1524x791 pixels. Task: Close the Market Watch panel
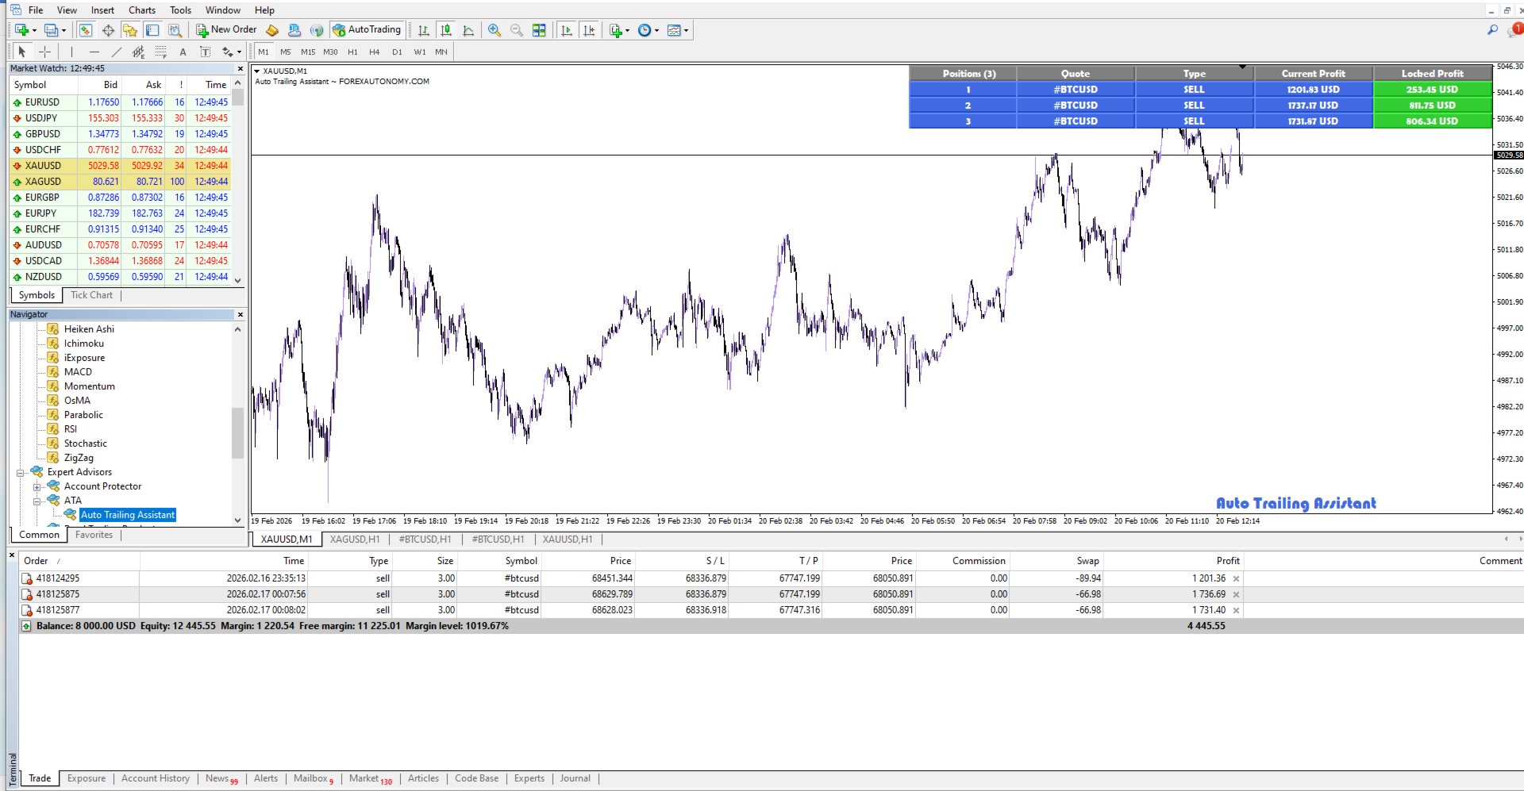pyautogui.click(x=240, y=69)
